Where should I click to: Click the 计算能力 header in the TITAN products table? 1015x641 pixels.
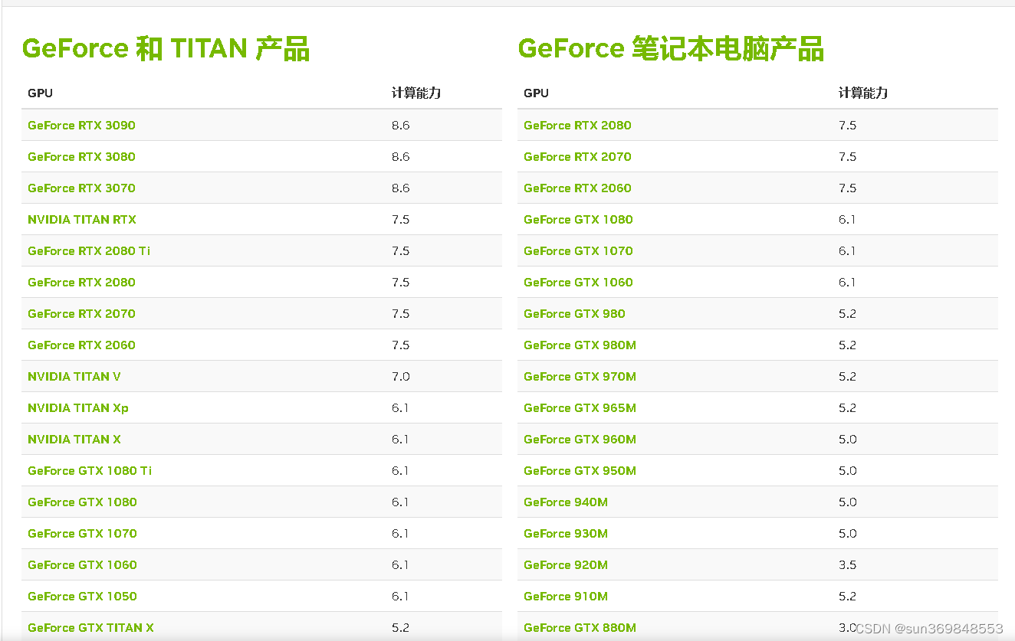click(x=416, y=93)
